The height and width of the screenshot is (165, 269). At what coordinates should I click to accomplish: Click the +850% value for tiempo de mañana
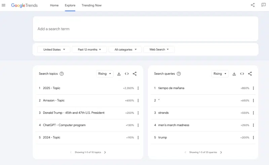click(x=245, y=88)
